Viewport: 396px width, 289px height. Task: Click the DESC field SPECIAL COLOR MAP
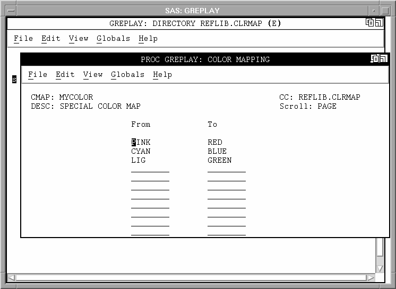click(x=100, y=106)
